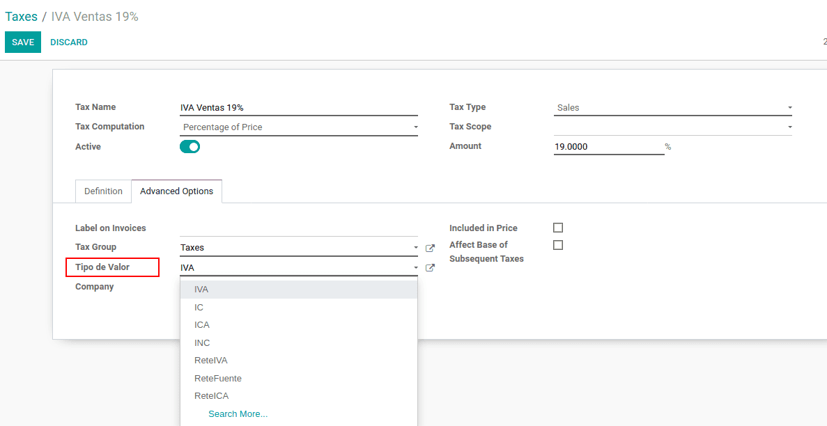
Task: Click the Tipo de Valor field arrow
Action: coord(416,268)
